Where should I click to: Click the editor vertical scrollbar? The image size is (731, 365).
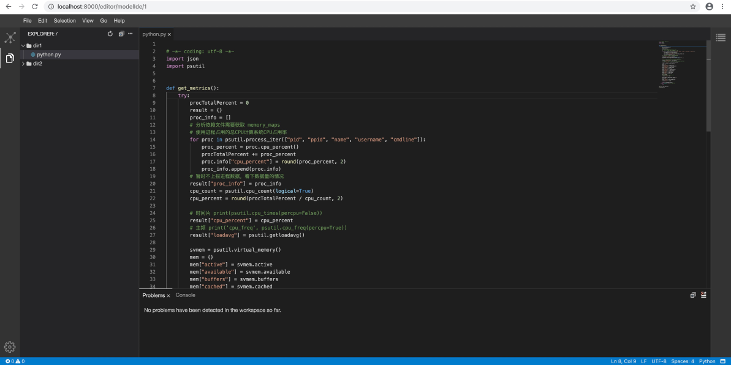708,86
